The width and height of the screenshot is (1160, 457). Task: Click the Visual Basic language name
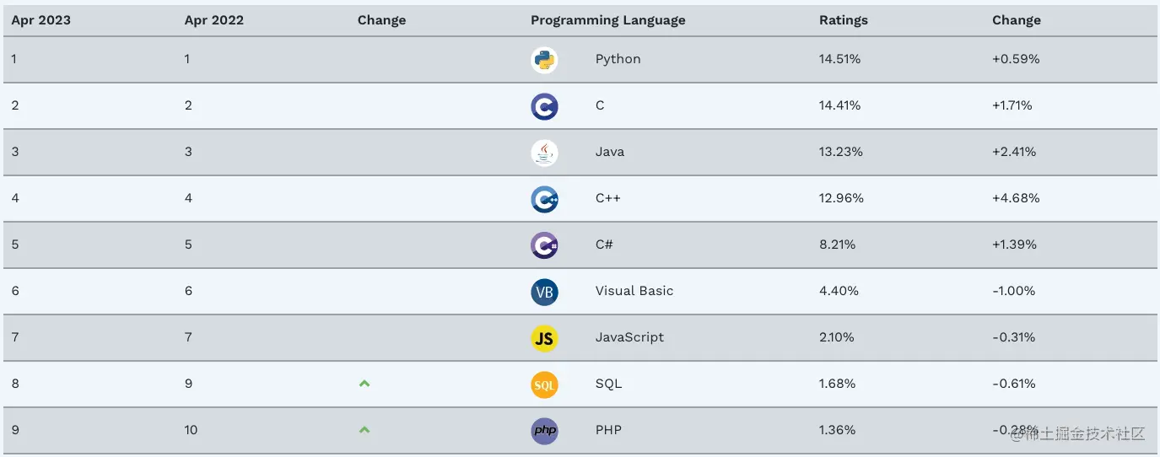(634, 291)
